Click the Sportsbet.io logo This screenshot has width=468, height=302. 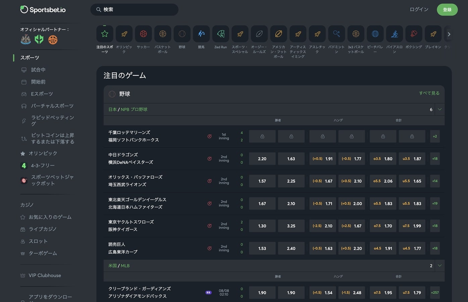[43, 10]
